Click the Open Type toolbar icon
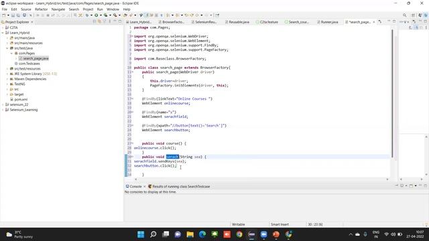The image size is (429, 241). [125, 15]
